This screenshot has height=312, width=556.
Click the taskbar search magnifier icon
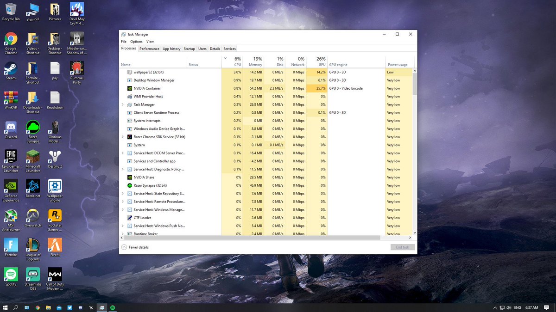(x=16, y=307)
